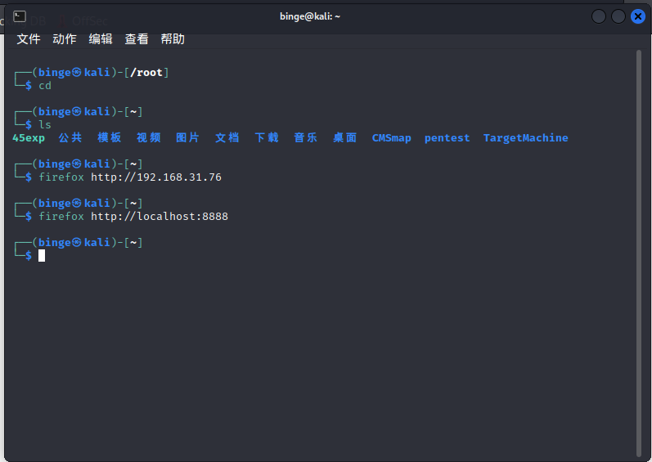The height and width of the screenshot is (462, 652).
Task: Click the terminal cursor at the last prompt
Action: tap(42, 255)
